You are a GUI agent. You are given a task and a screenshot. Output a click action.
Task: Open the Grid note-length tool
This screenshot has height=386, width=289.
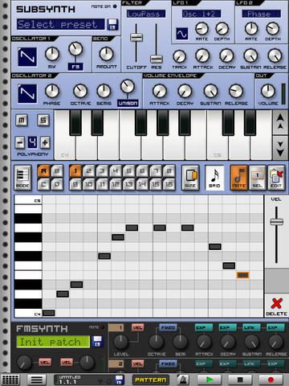(214, 178)
